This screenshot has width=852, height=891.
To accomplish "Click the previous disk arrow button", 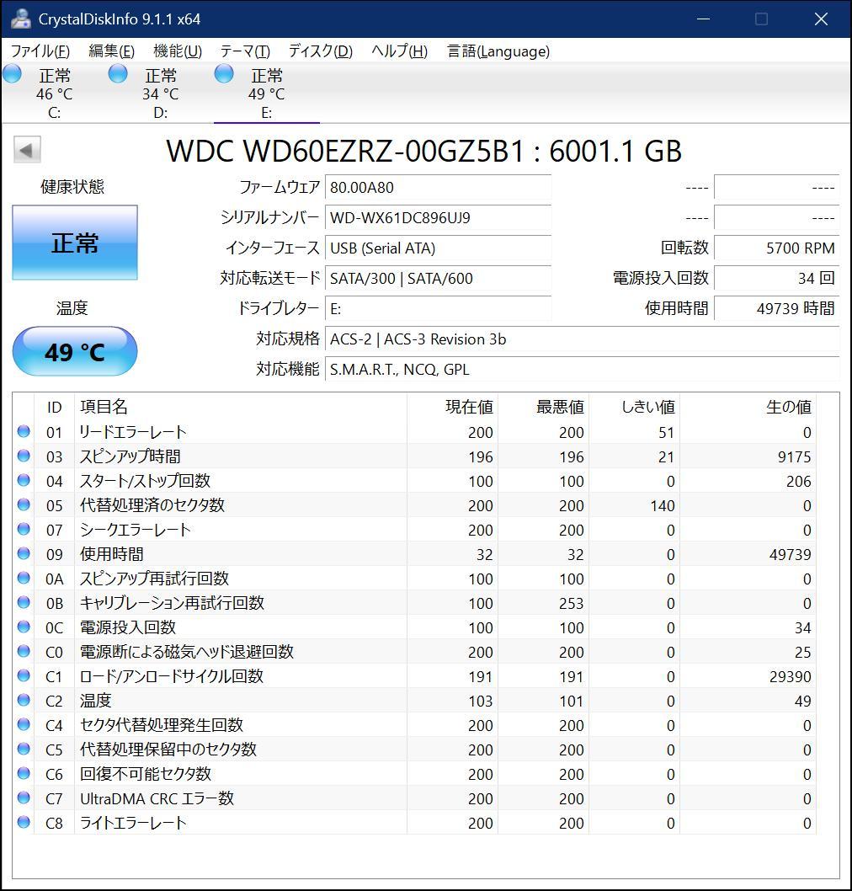I will tap(27, 150).
